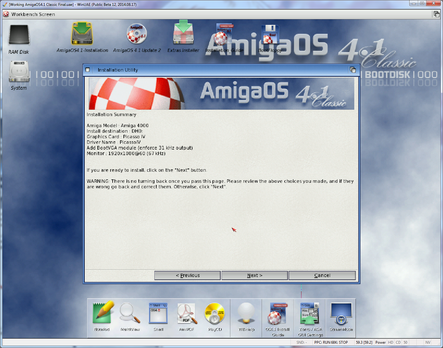Click the Add BootVGA module line

140,148
